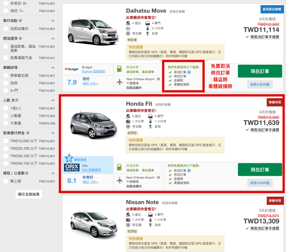Collapse the 車輛詳情 filter section
The height and width of the screenshot is (252, 286).
pyautogui.click(x=53, y=68)
